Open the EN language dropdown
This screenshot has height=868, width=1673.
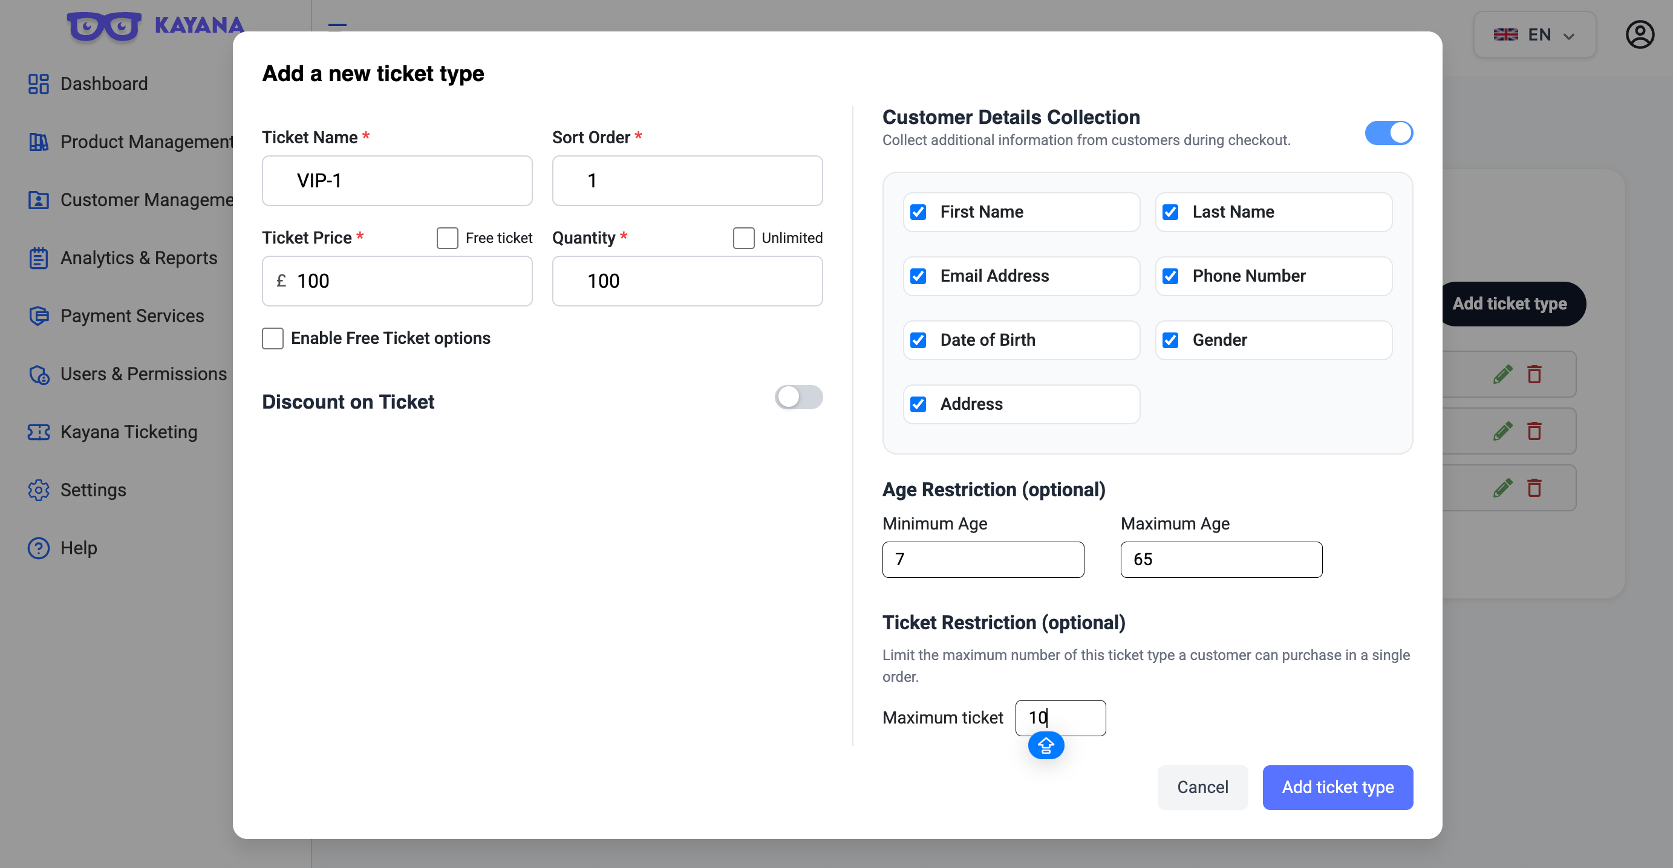coord(1534,34)
